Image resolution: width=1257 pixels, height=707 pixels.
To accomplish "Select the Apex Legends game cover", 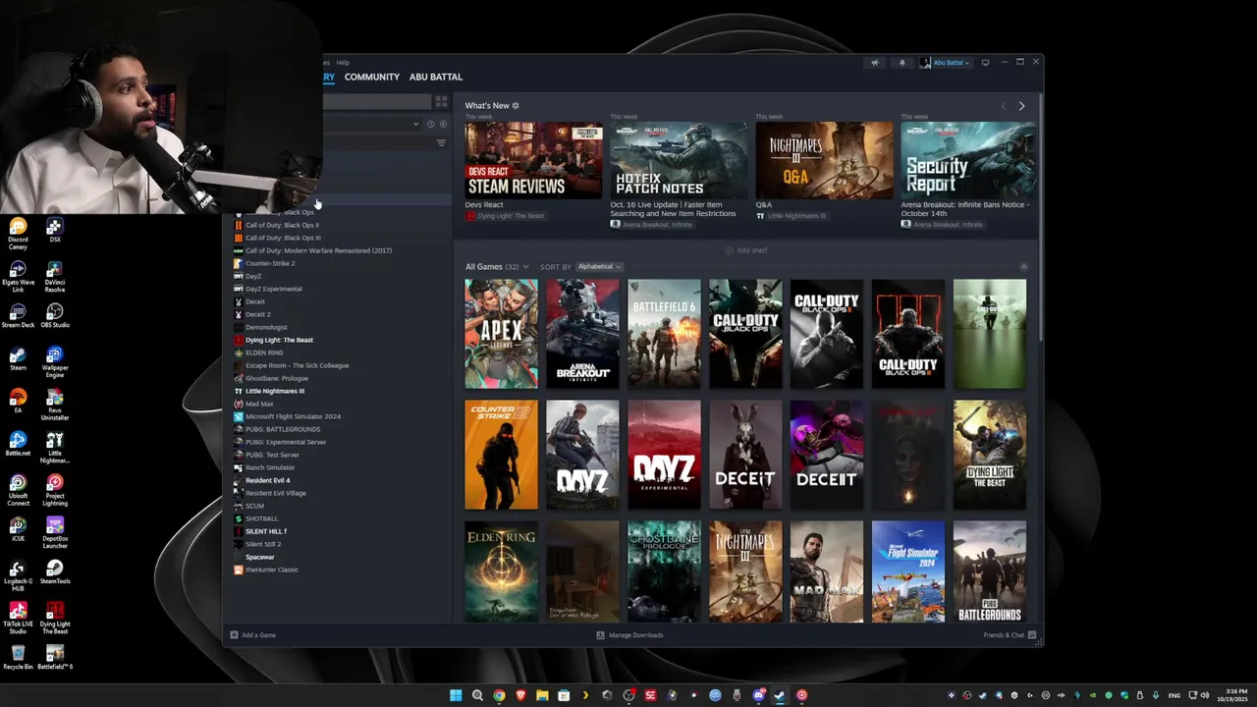I will 501,334.
